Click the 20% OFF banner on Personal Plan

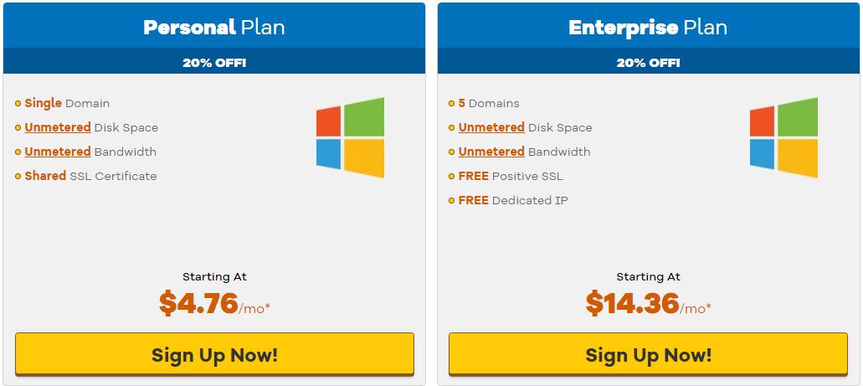click(x=214, y=62)
